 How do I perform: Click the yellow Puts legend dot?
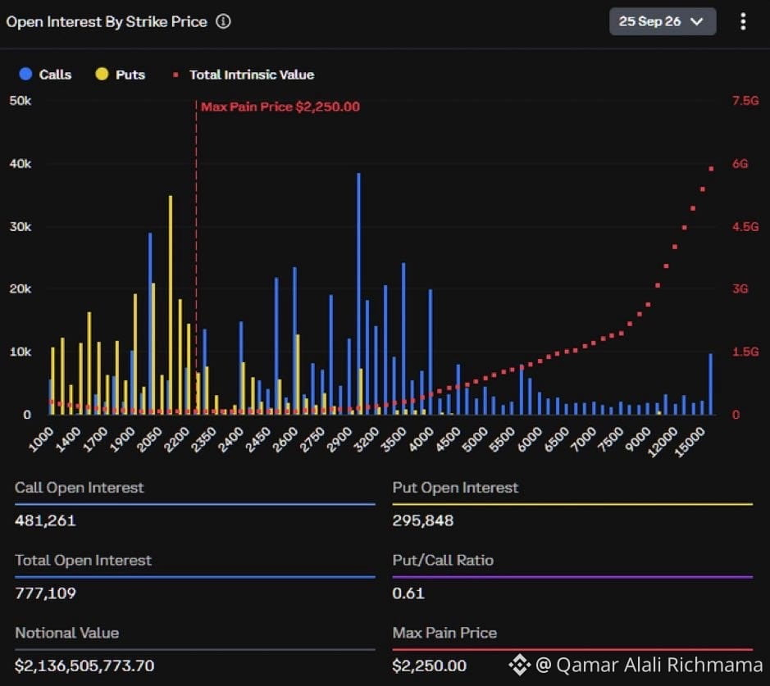click(102, 74)
